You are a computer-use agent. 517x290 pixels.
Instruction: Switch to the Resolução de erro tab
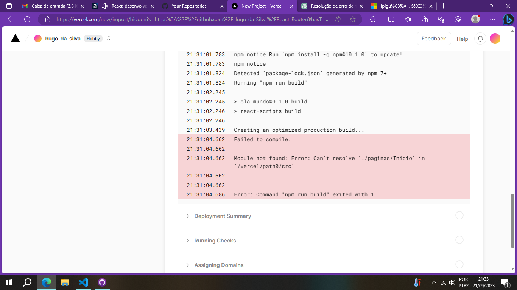332,6
